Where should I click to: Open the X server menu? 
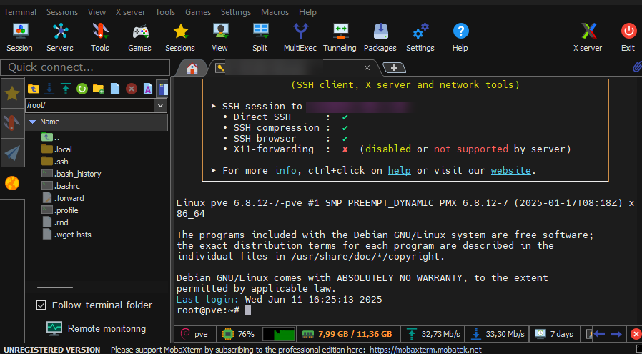click(130, 12)
